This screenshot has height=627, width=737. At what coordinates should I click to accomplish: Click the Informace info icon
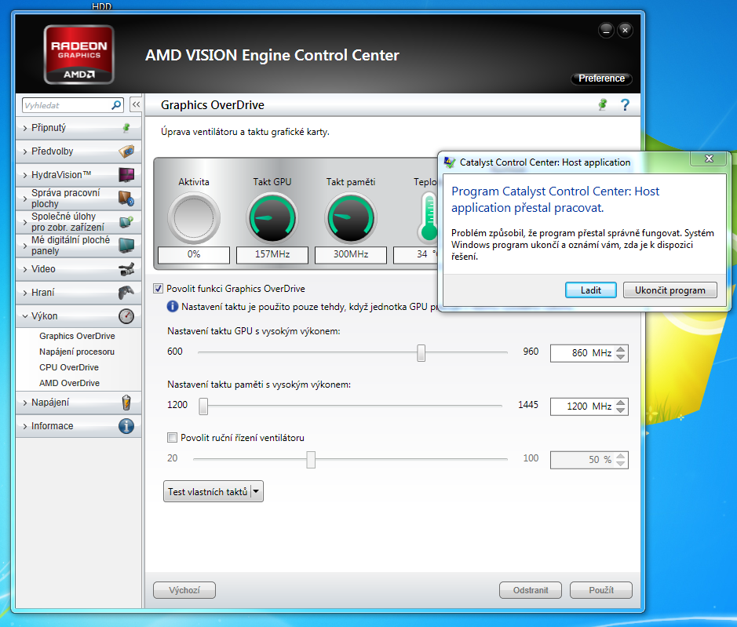click(x=126, y=426)
